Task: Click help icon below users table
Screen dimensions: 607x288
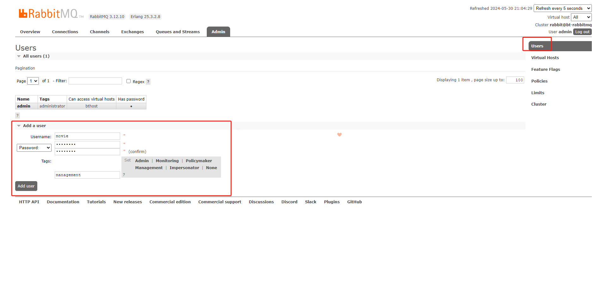Action: pos(17,115)
